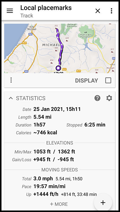The height and width of the screenshot is (212, 120).
Task: Open statistics settings gear
Action: tap(109, 98)
